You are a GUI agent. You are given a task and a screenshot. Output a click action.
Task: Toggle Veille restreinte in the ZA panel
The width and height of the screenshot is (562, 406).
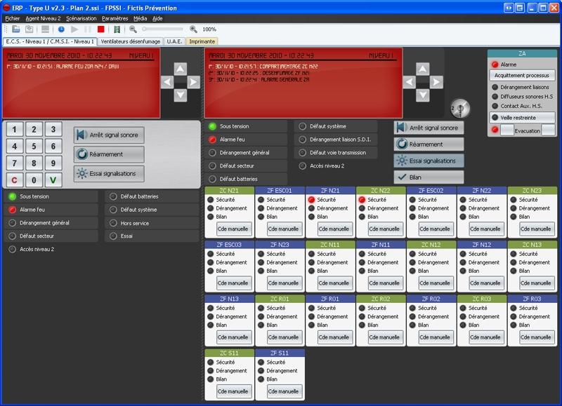(522, 118)
